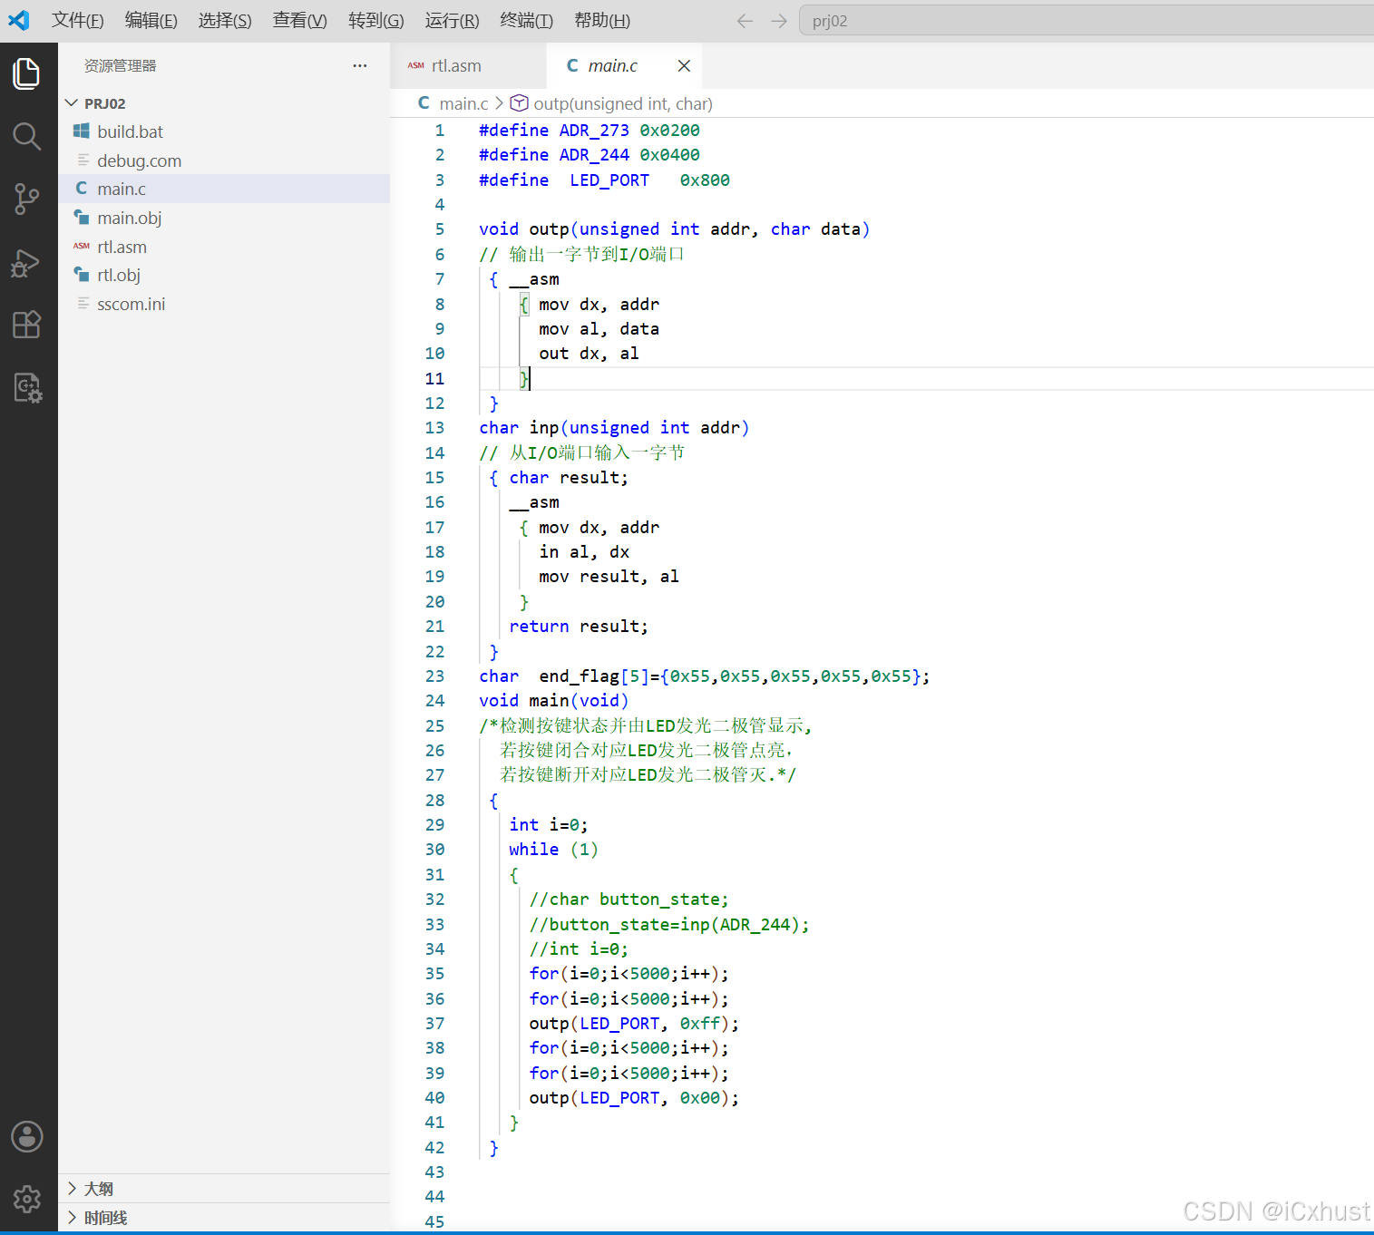
Task: Go back using the left arrow
Action: point(745,21)
